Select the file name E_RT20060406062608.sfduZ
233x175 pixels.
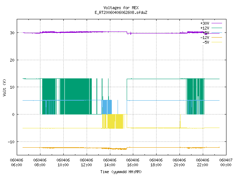[121, 12]
